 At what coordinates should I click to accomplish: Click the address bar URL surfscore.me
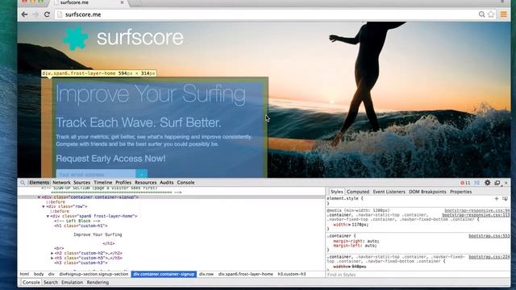coord(83,14)
